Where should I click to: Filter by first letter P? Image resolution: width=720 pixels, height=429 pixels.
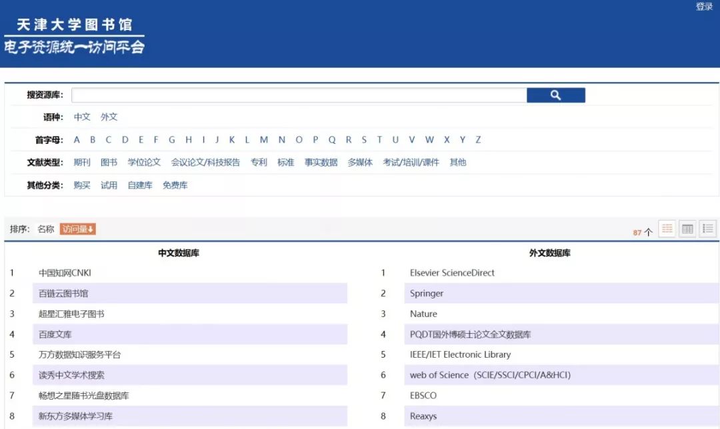click(315, 139)
